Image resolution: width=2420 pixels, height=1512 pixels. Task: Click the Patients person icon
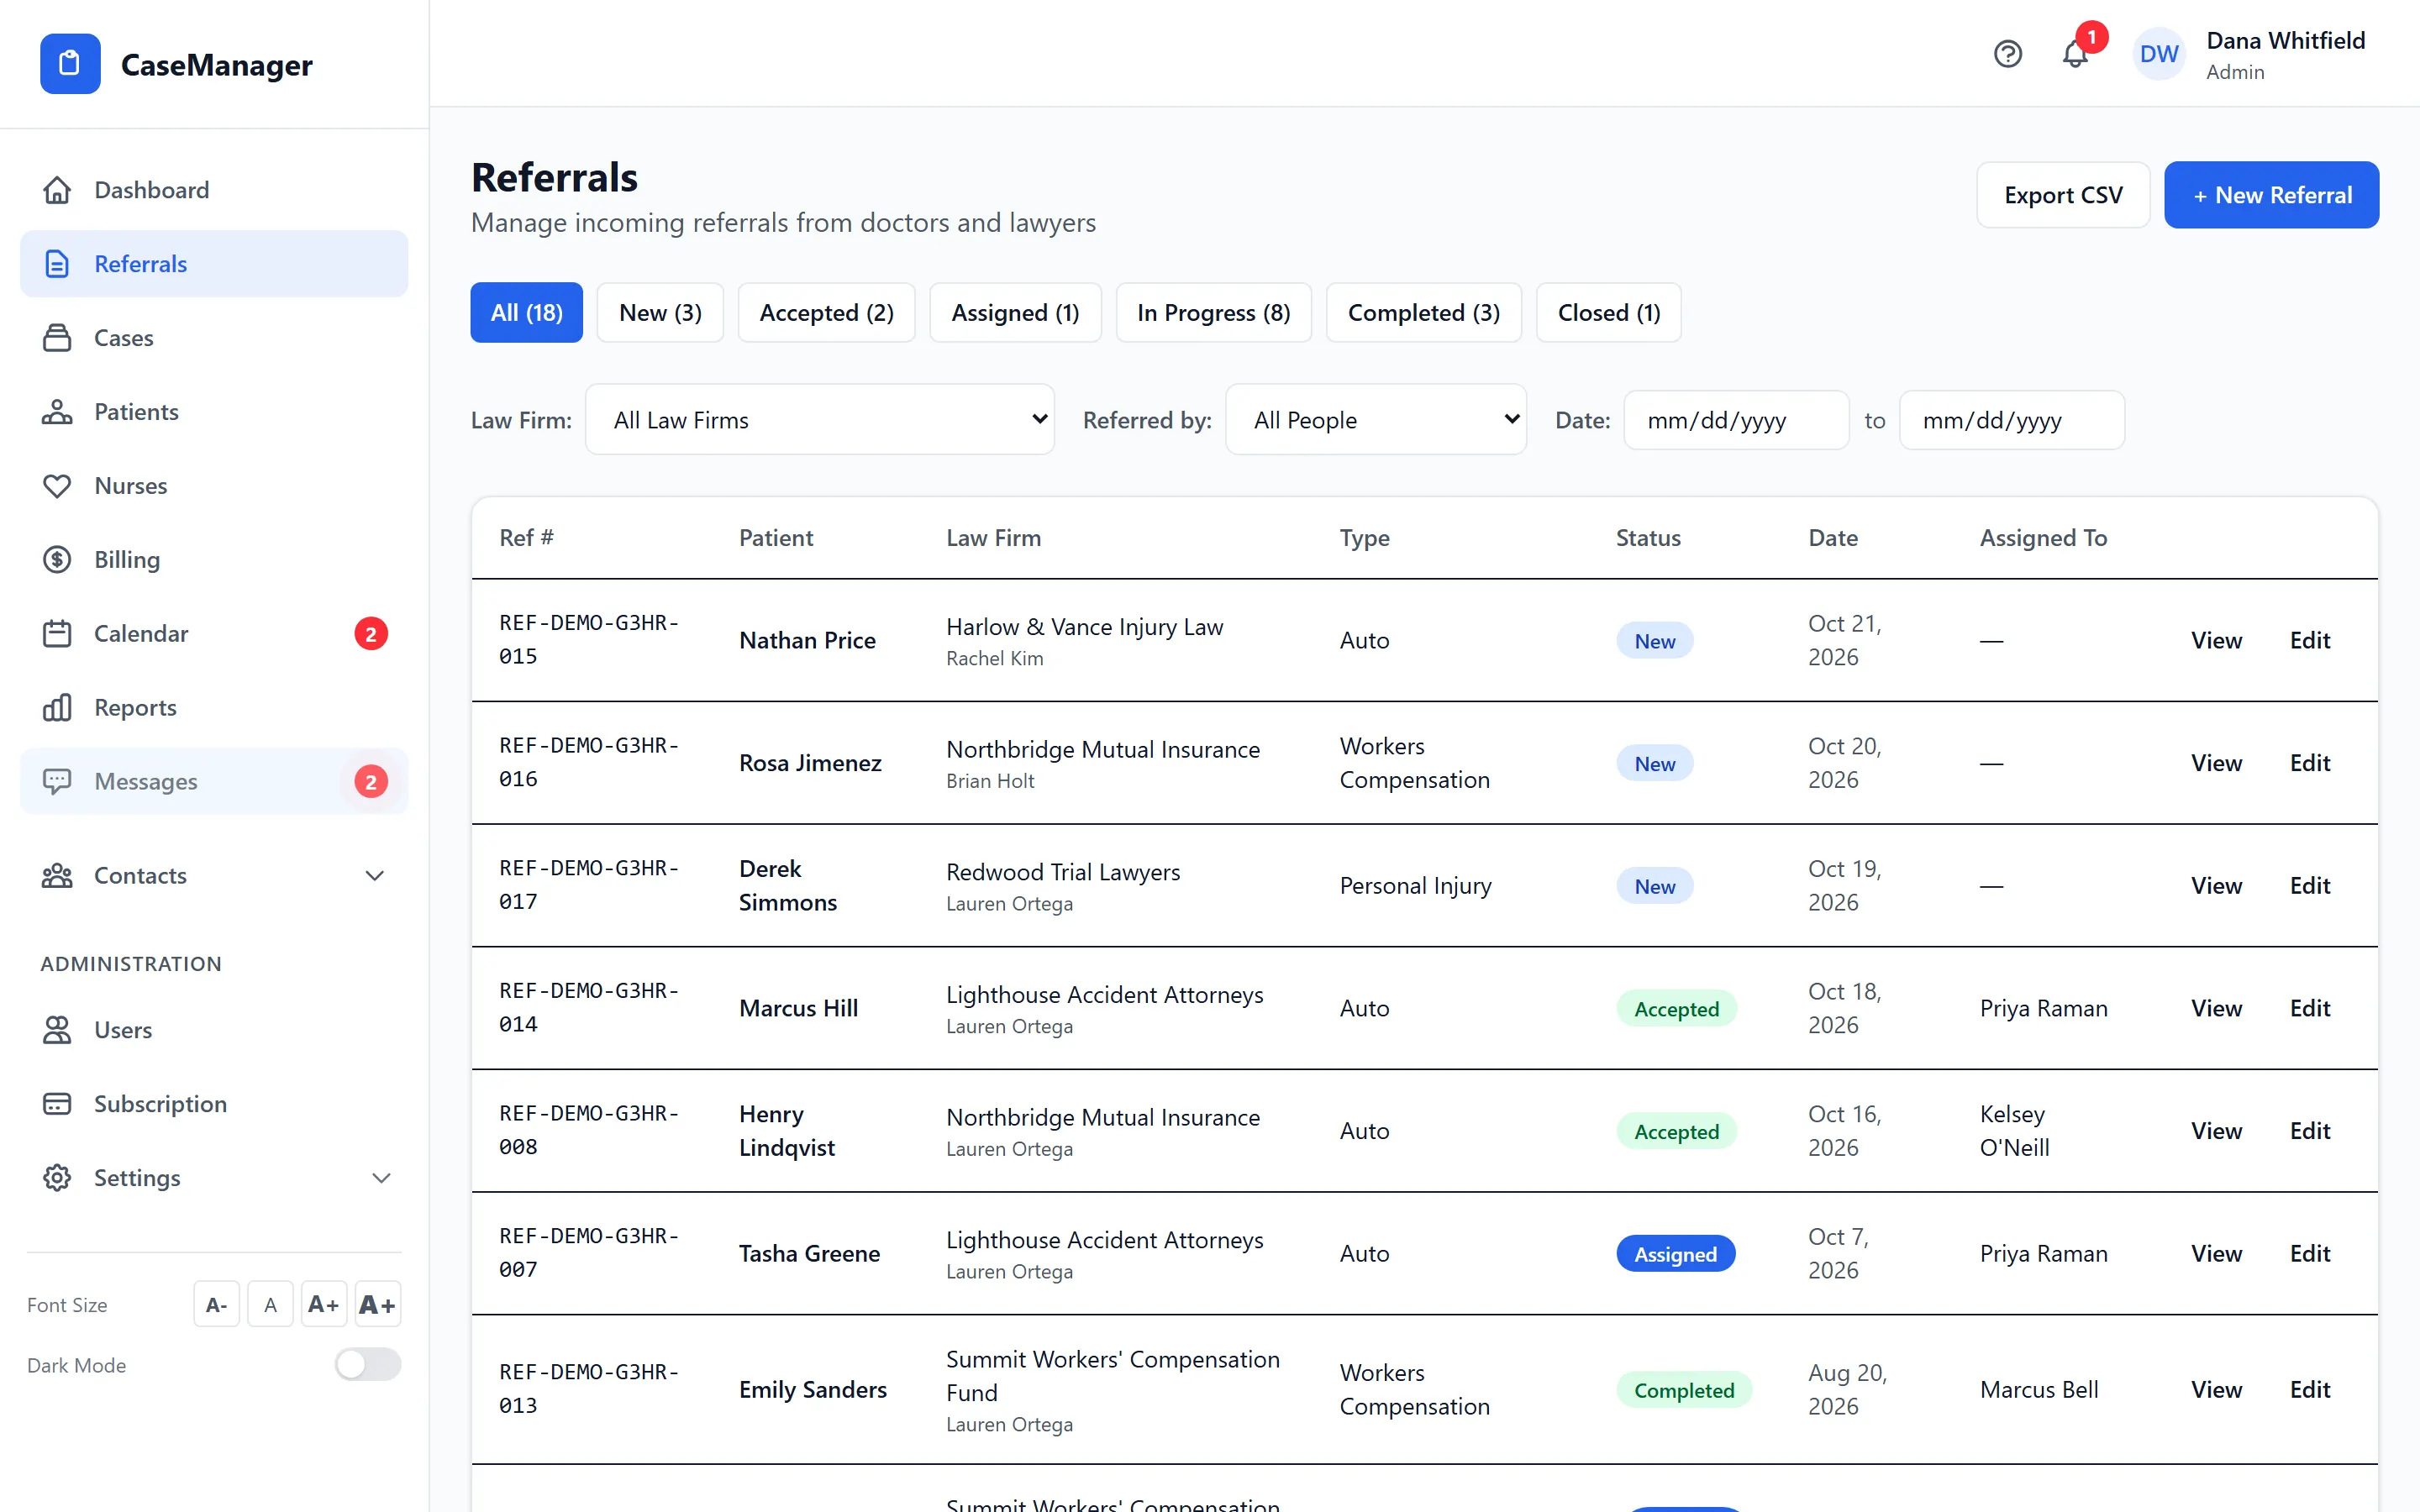[57, 412]
